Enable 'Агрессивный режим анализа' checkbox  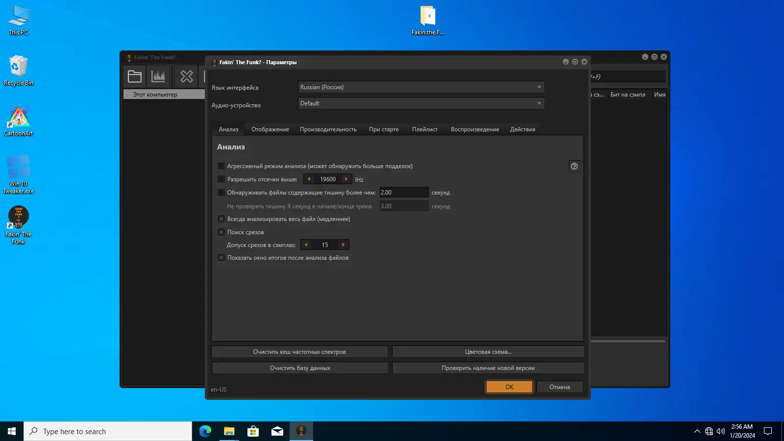[221, 166]
